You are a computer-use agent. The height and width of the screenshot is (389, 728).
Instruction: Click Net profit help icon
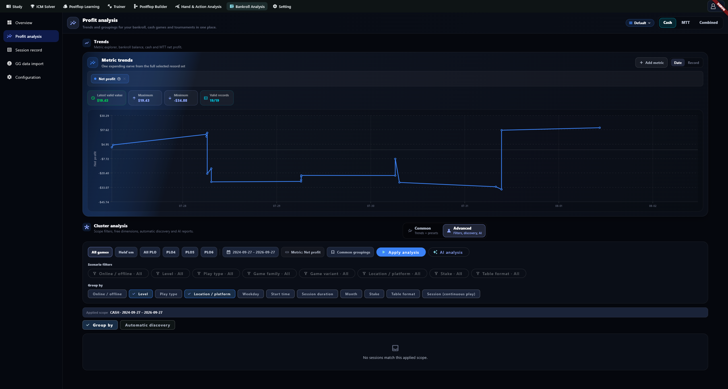(119, 79)
